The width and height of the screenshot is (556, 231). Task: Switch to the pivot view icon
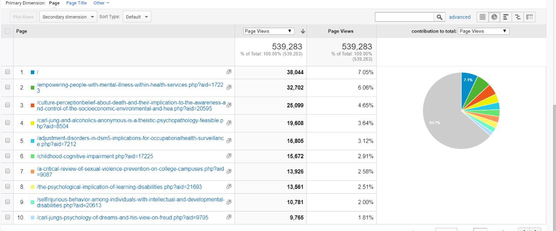tap(529, 17)
